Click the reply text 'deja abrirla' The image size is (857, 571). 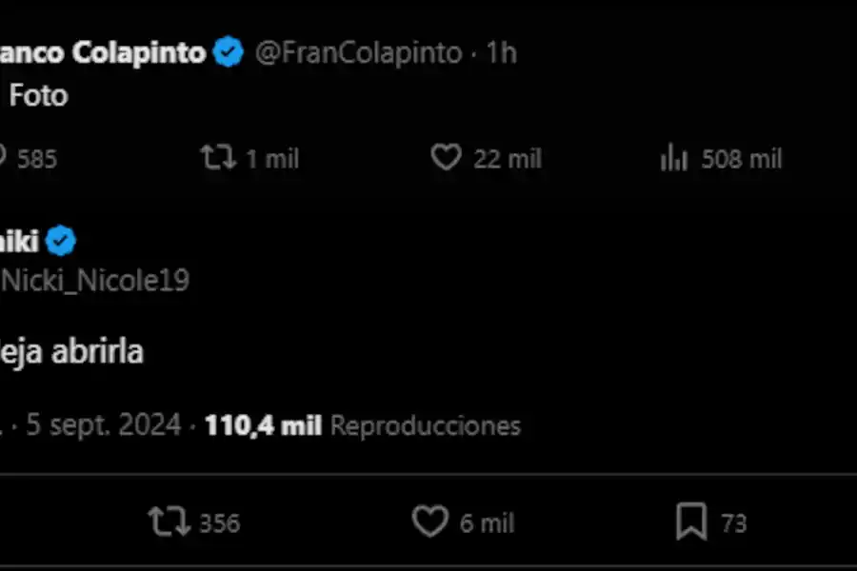tap(71, 351)
